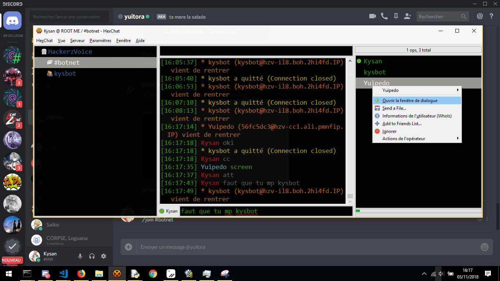500x281 pixels.
Task: Add friends to DM icon
Action: click(x=407, y=16)
